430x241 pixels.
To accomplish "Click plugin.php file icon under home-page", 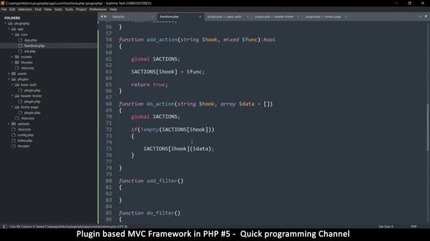I will coord(20,112).
